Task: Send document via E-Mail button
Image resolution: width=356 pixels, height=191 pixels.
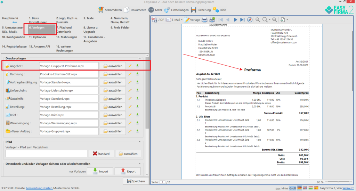Action: coord(173,20)
